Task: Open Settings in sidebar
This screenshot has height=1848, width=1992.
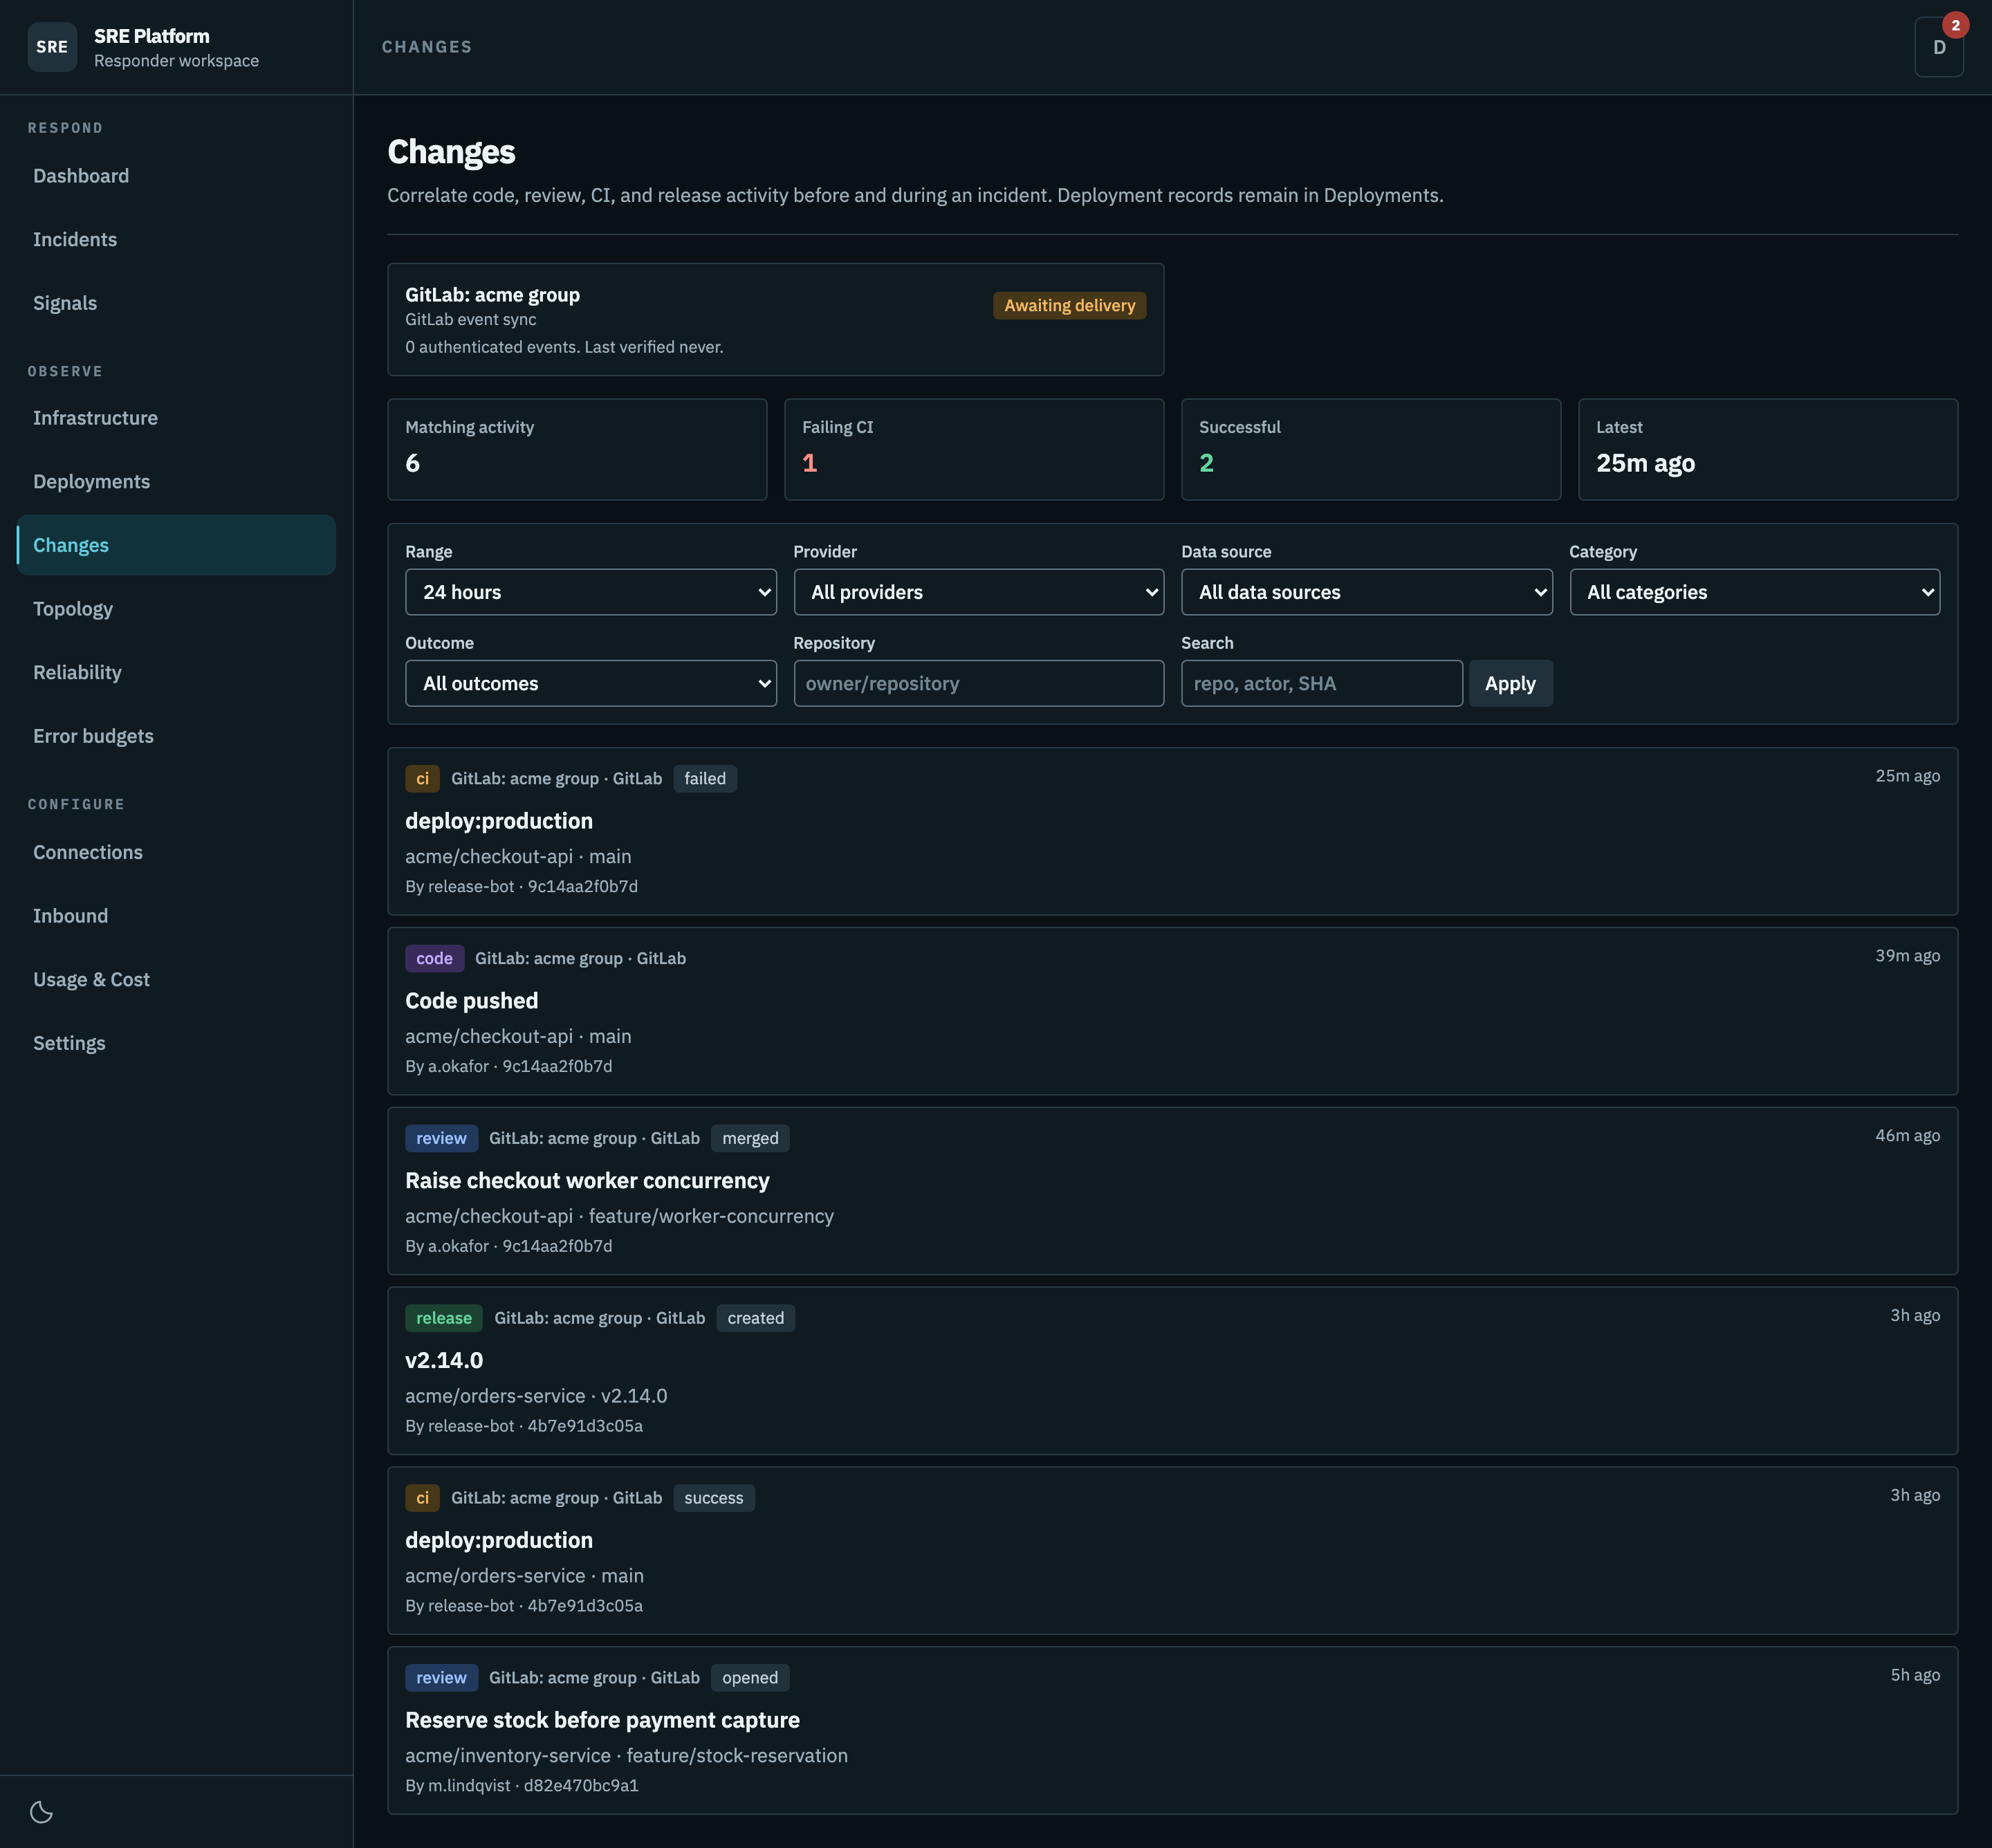Action: 176,1043
